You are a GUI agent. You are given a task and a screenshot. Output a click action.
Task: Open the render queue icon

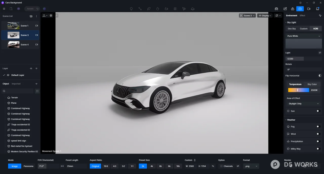coord(317,9)
